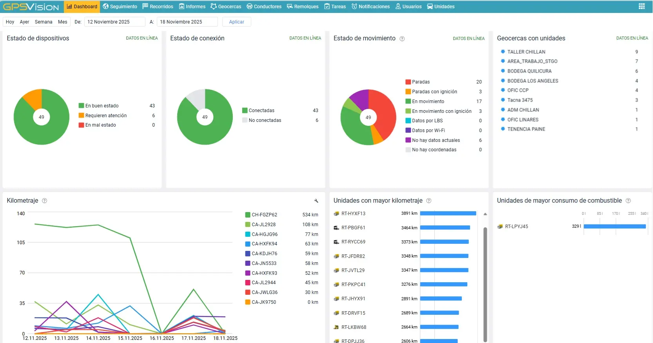Click help icon beside Estado de movimiento
This screenshot has height=343, width=653.
pyautogui.click(x=402, y=39)
